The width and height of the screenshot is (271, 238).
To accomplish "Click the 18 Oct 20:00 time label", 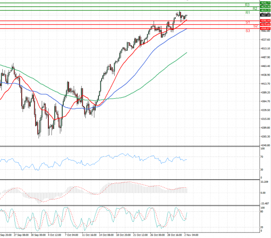I will pyautogui.click(x=123, y=235).
